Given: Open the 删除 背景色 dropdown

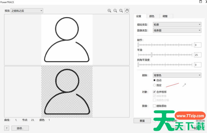Looking at the screenshot, I should [x=177, y=75].
